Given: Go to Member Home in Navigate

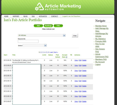Looking at the screenshot, I should (x=101, y=26).
